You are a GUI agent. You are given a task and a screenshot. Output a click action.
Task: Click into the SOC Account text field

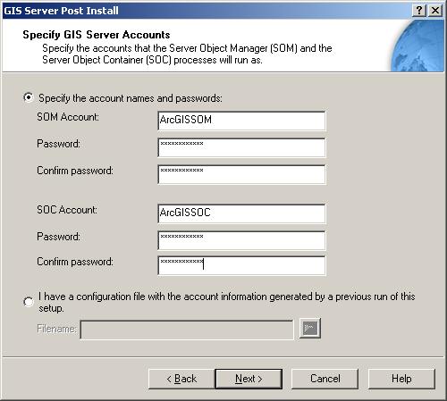click(241, 213)
